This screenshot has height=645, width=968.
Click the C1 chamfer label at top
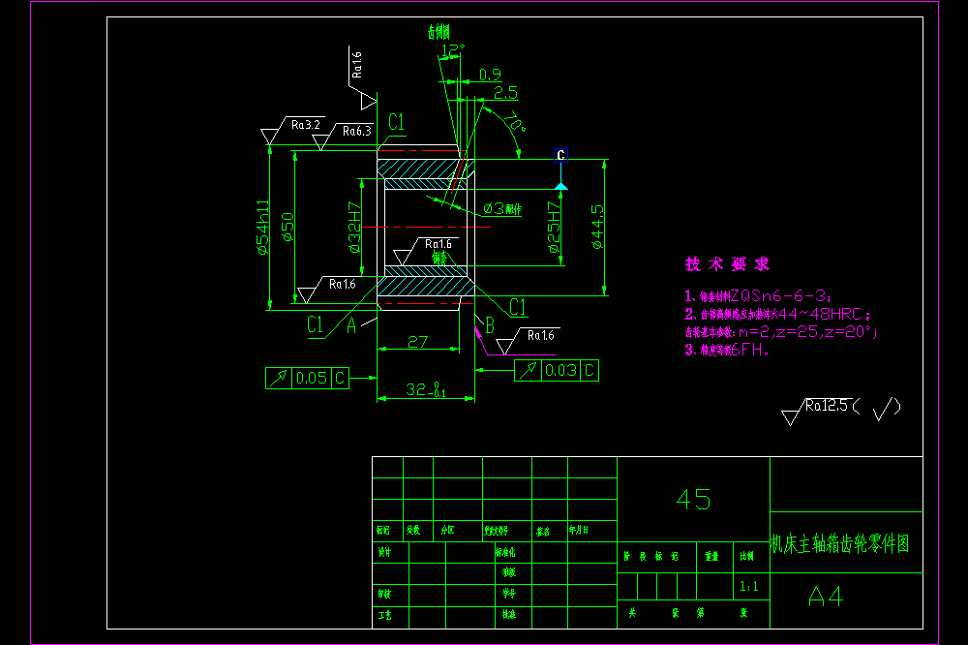(x=396, y=122)
